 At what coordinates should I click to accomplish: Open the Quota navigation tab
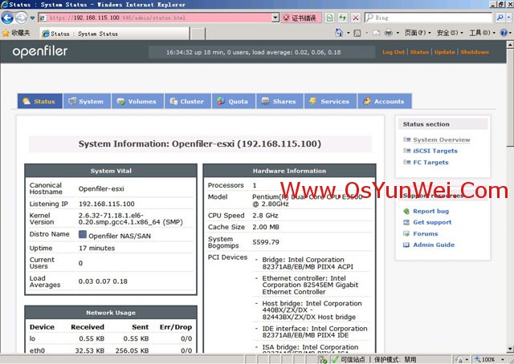(x=234, y=101)
